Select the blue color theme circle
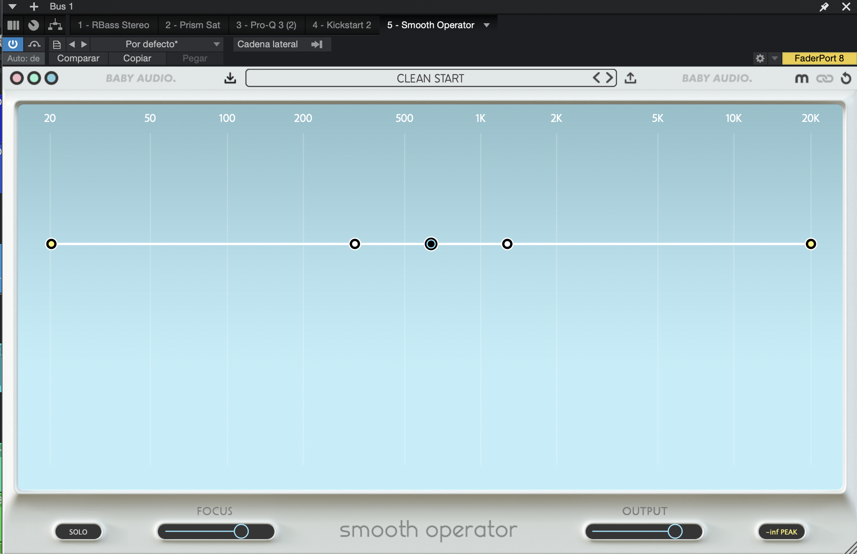 click(51, 78)
